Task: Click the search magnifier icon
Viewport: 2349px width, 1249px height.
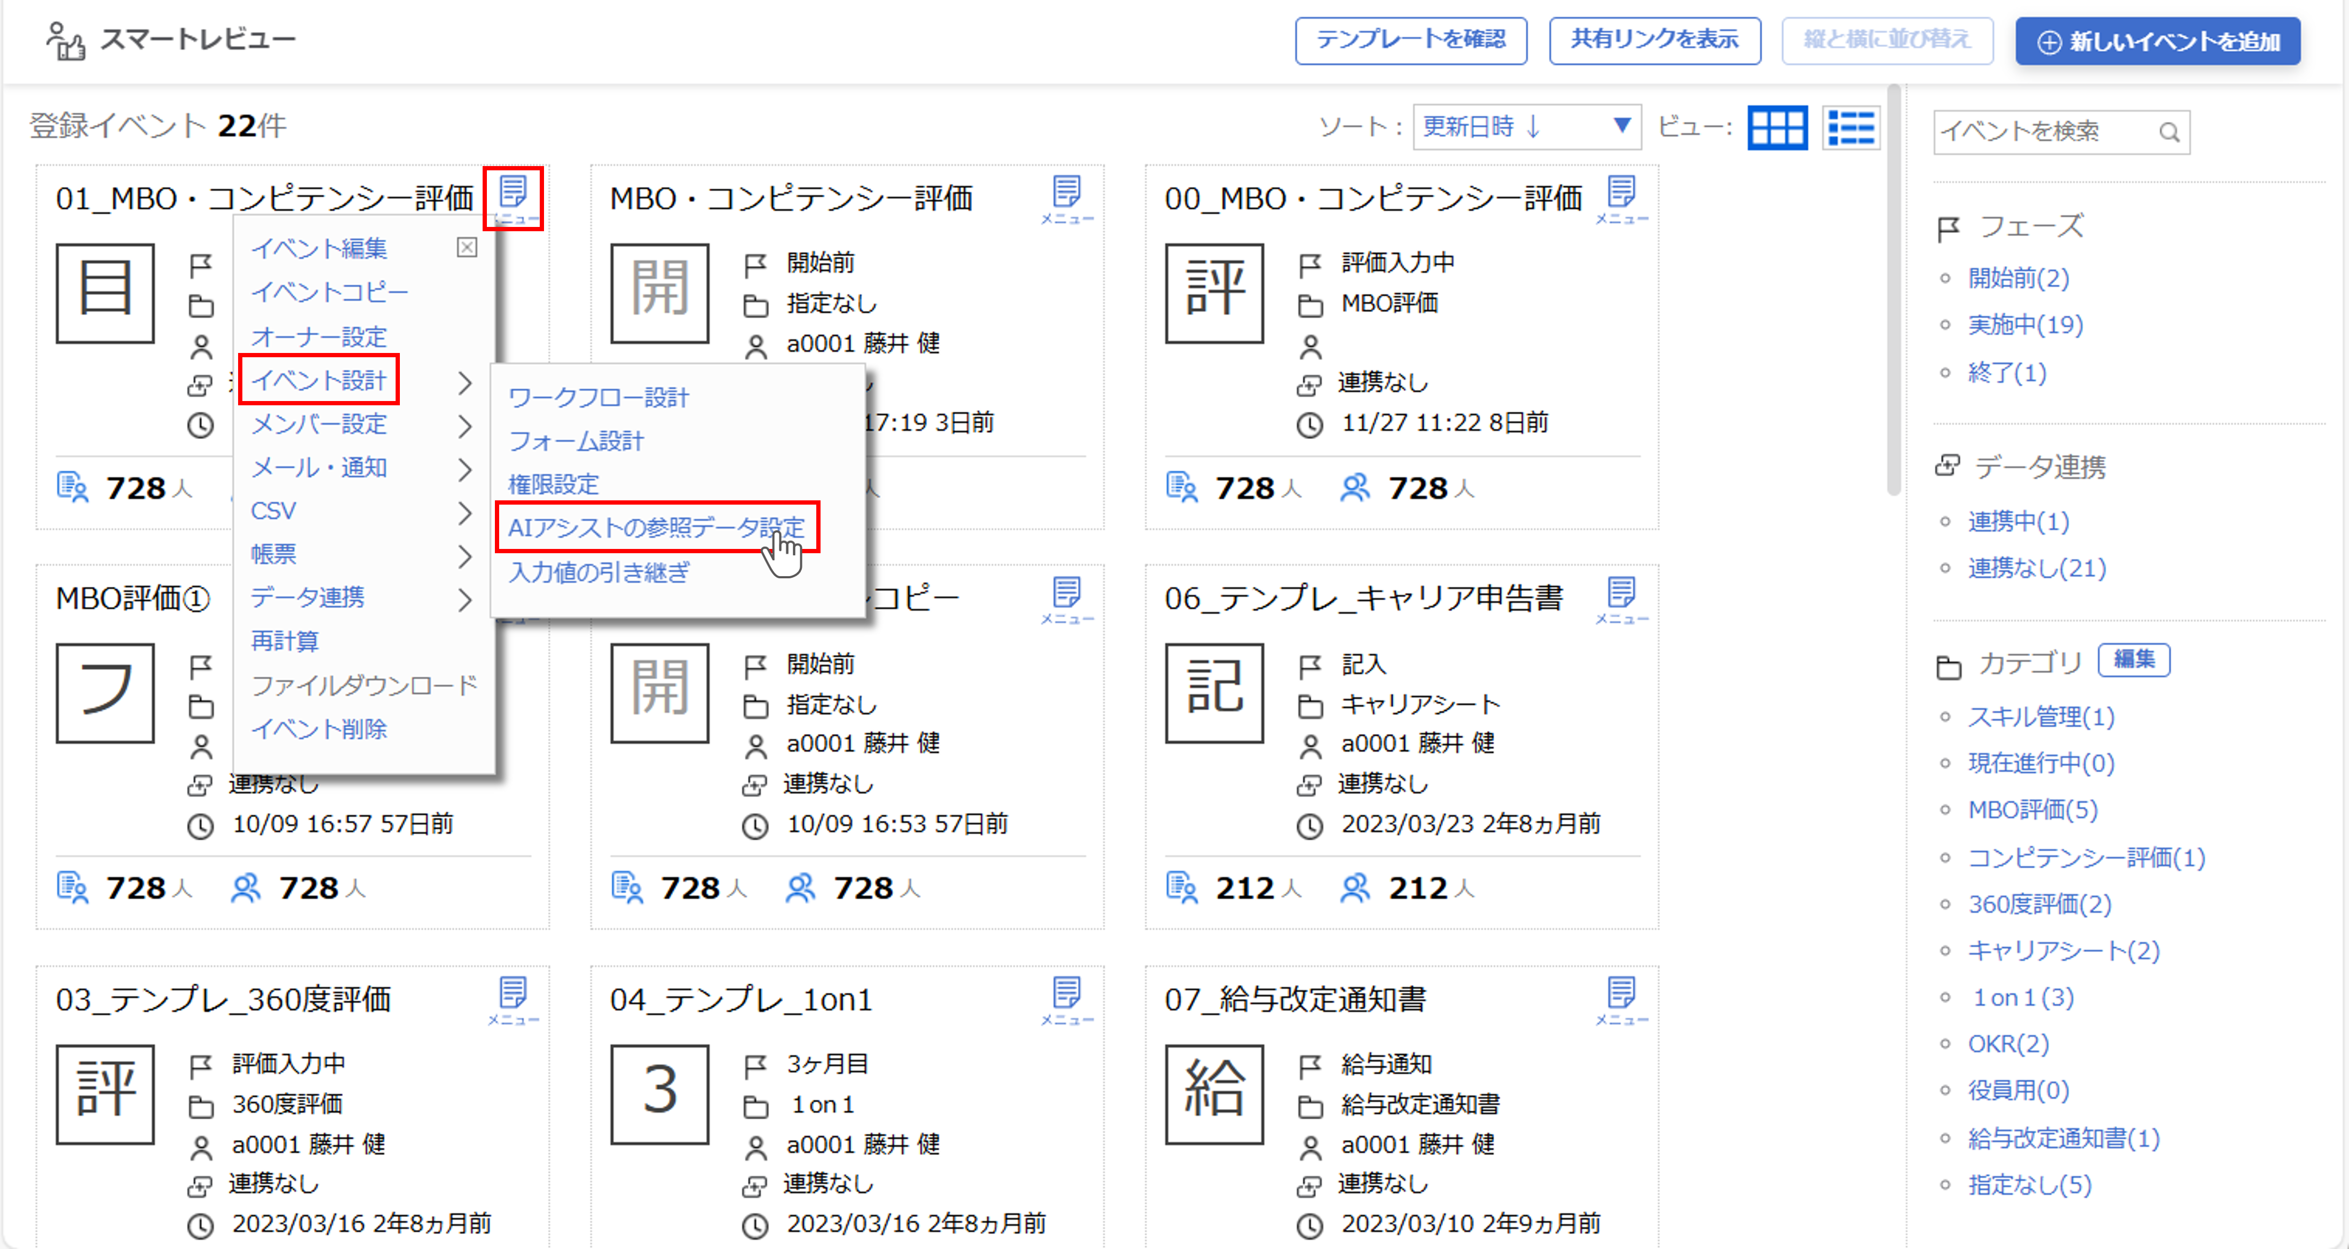Action: coord(2170,133)
